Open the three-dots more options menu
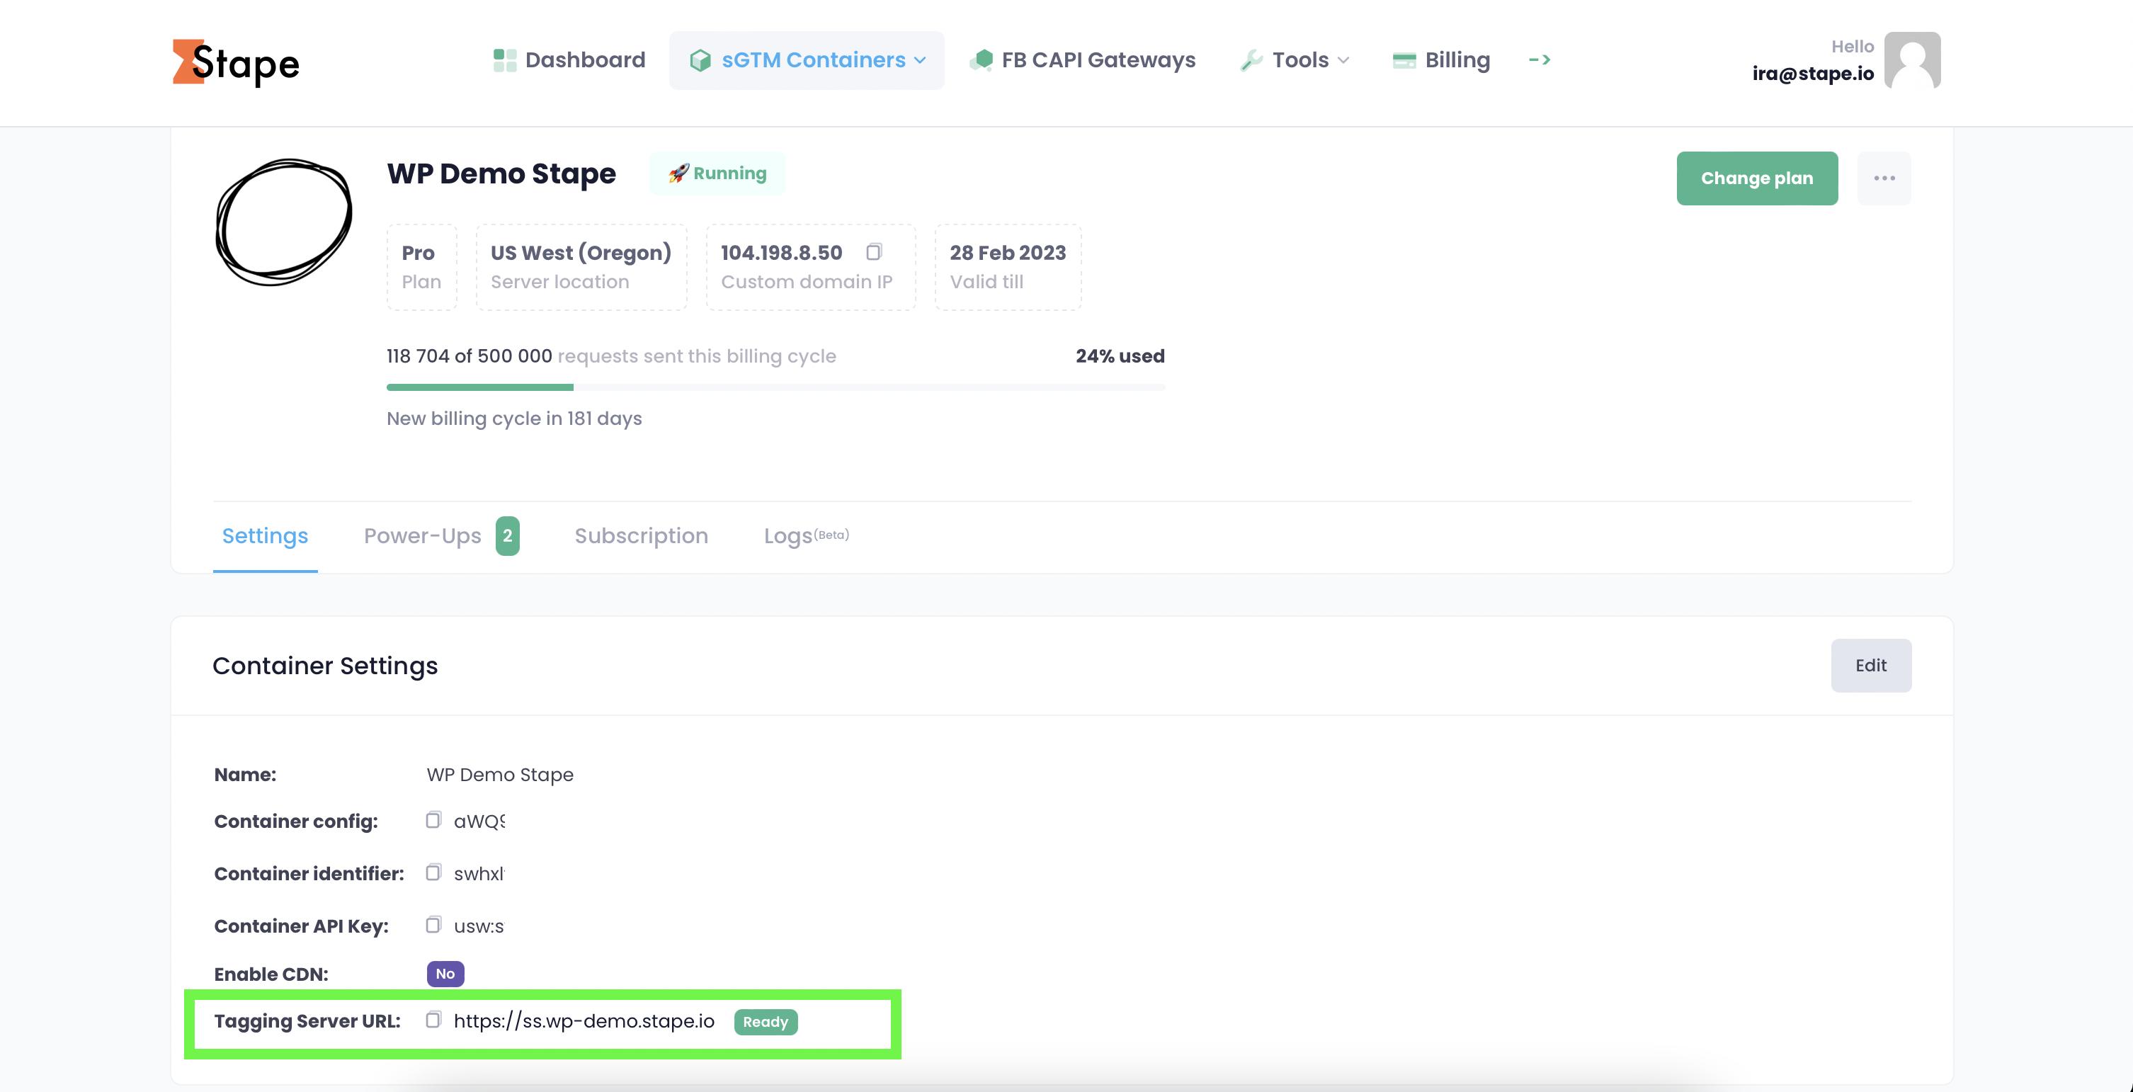Image resolution: width=2133 pixels, height=1092 pixels. click(1884, 178)
